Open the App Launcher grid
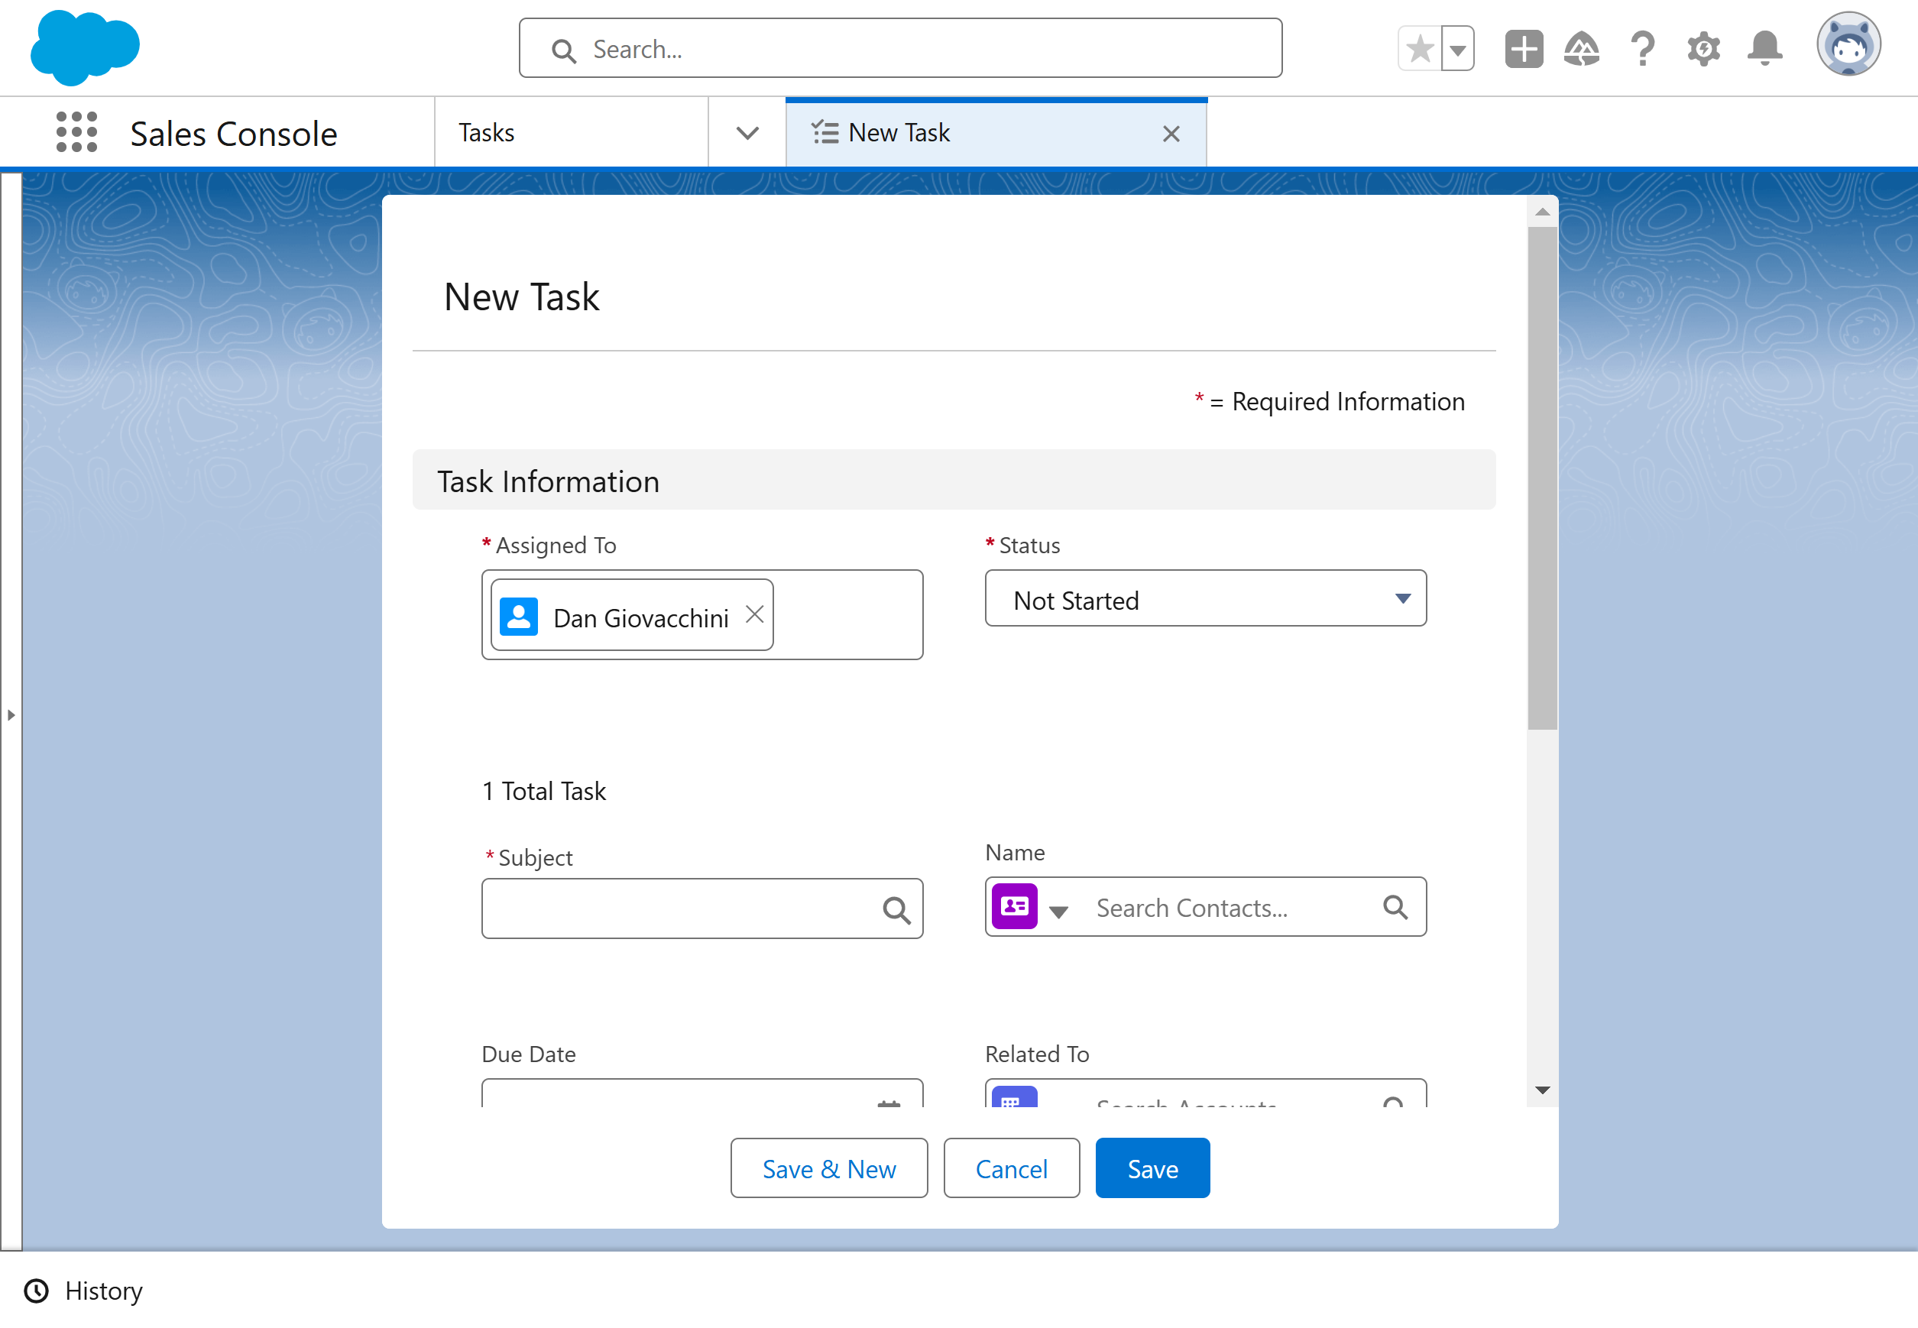 [x=76, y=132]
